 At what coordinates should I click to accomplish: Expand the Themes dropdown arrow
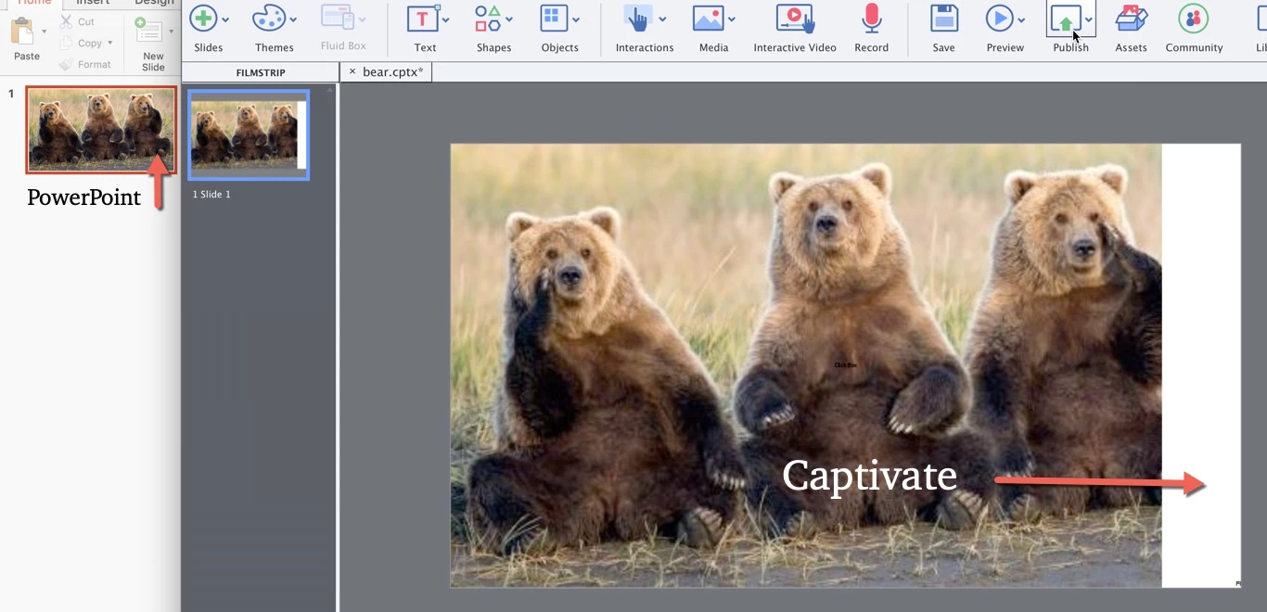(x=293, y=19)
